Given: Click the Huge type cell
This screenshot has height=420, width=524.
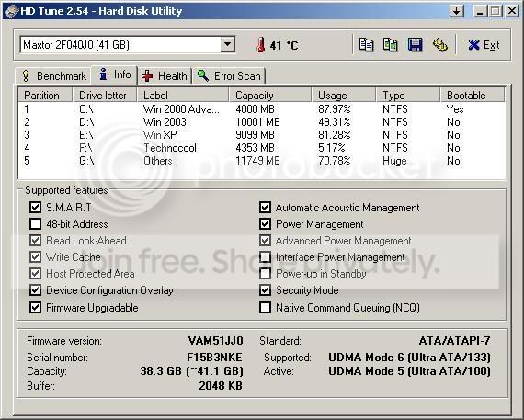Looking at the screenshot, I should coord(394,161).
